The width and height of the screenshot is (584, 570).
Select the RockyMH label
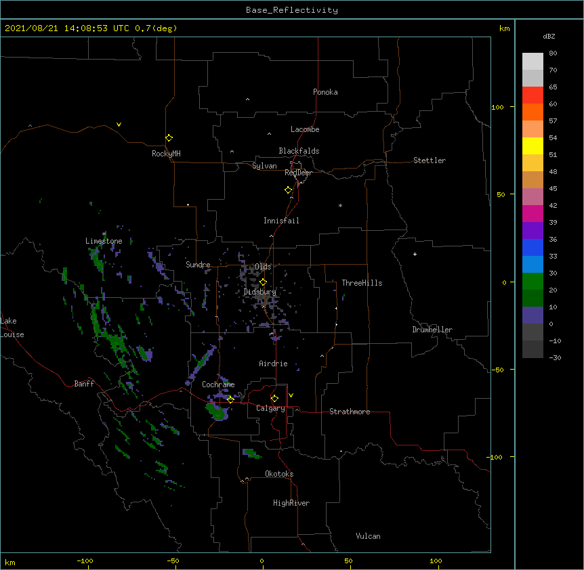click(166, 153)
